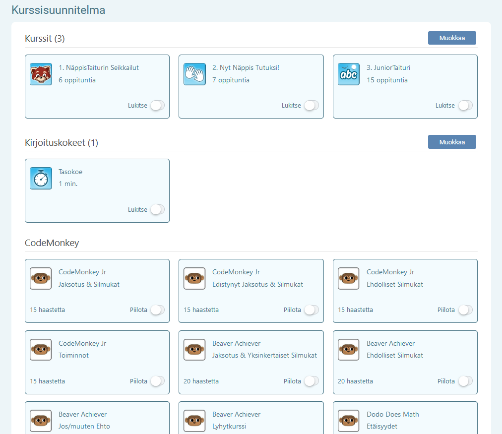The height and width of the screenshot is (434, 502).
Task: Click monkey icon for CodeMonkey Jr Toiminnot
Action: click(41, 350)
